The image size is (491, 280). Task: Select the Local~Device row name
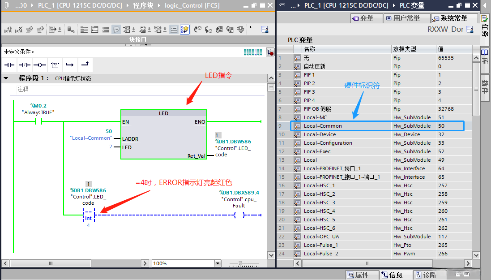[x=320, y=134]
